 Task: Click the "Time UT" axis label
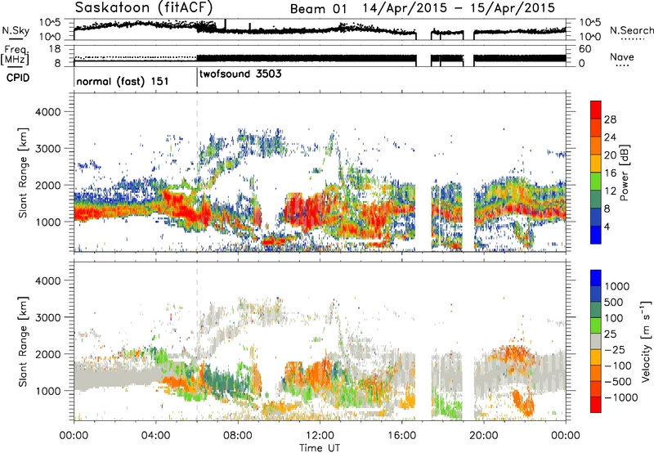pyautogui.click(x=320, y=448)
